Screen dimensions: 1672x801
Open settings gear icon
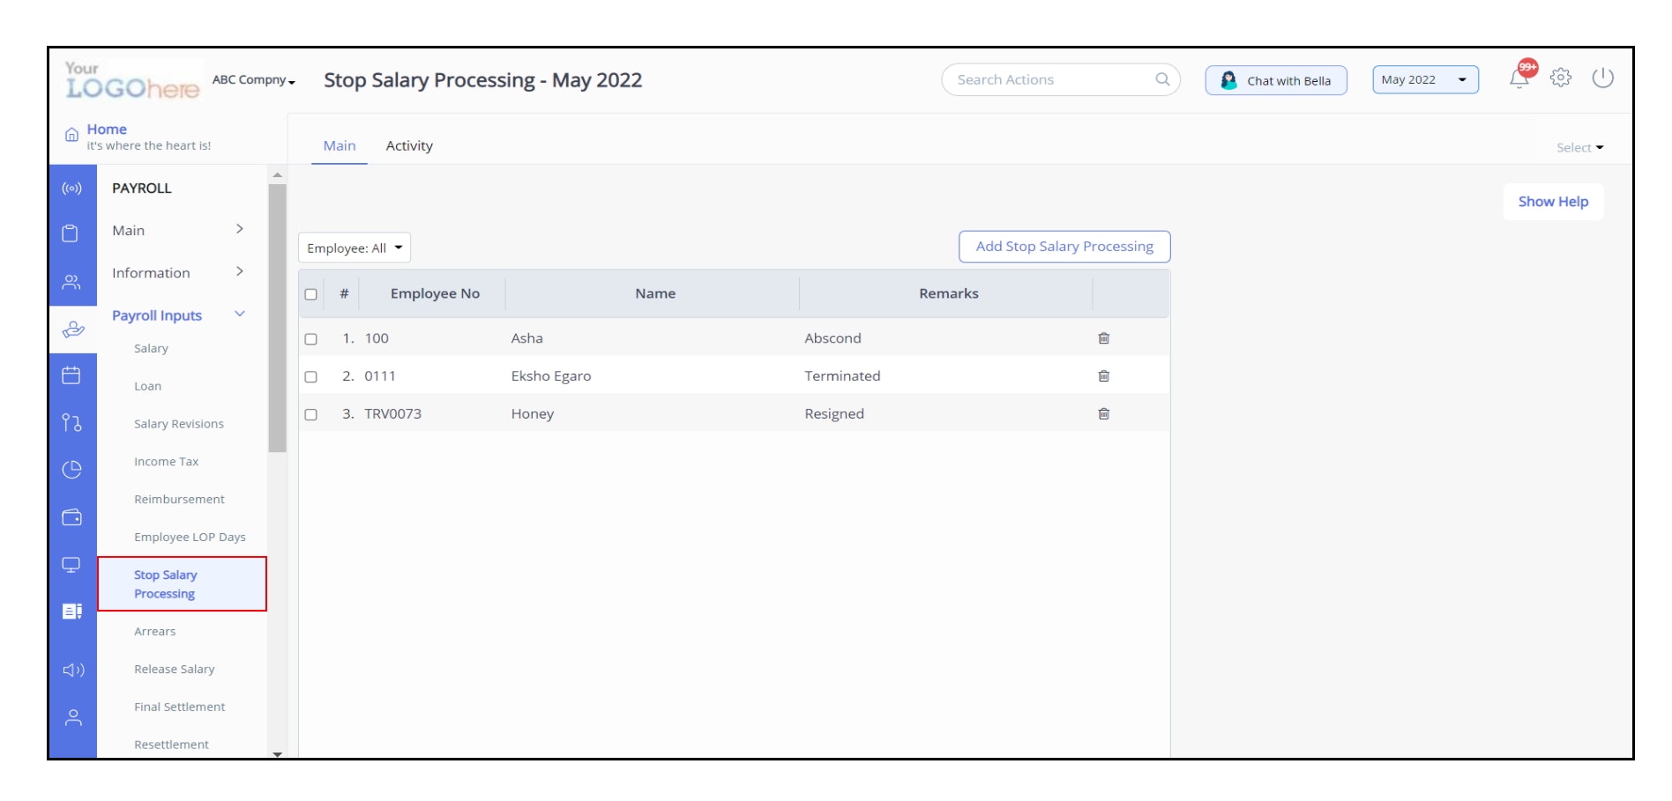click(x=1561, y=78)
